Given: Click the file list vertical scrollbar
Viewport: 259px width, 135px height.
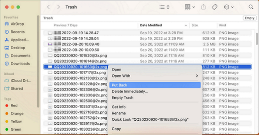Looking at the screenshot, I should coord(256,39).
